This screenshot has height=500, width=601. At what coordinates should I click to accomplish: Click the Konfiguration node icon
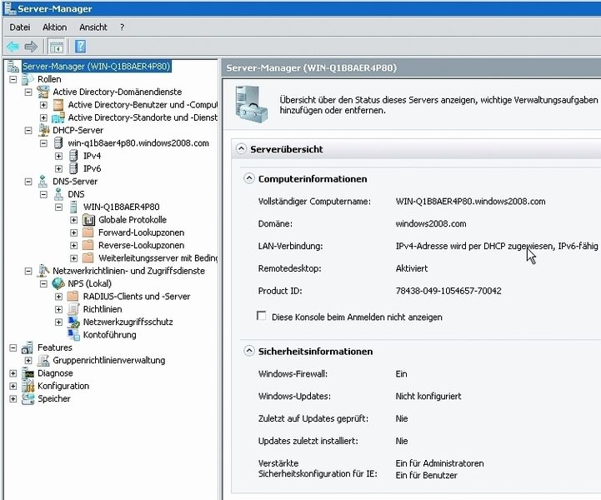tap(28, 386)
